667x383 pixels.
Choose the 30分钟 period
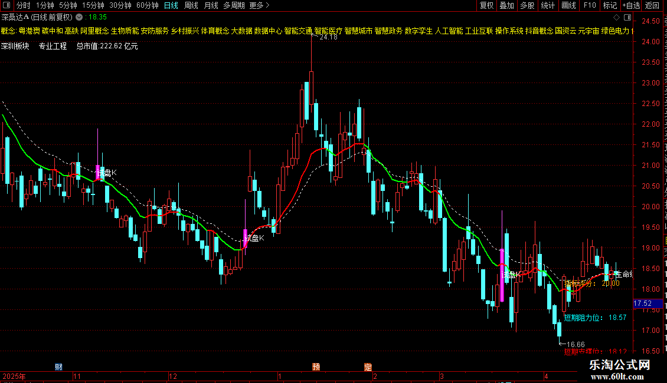click(x=120, y=5)
